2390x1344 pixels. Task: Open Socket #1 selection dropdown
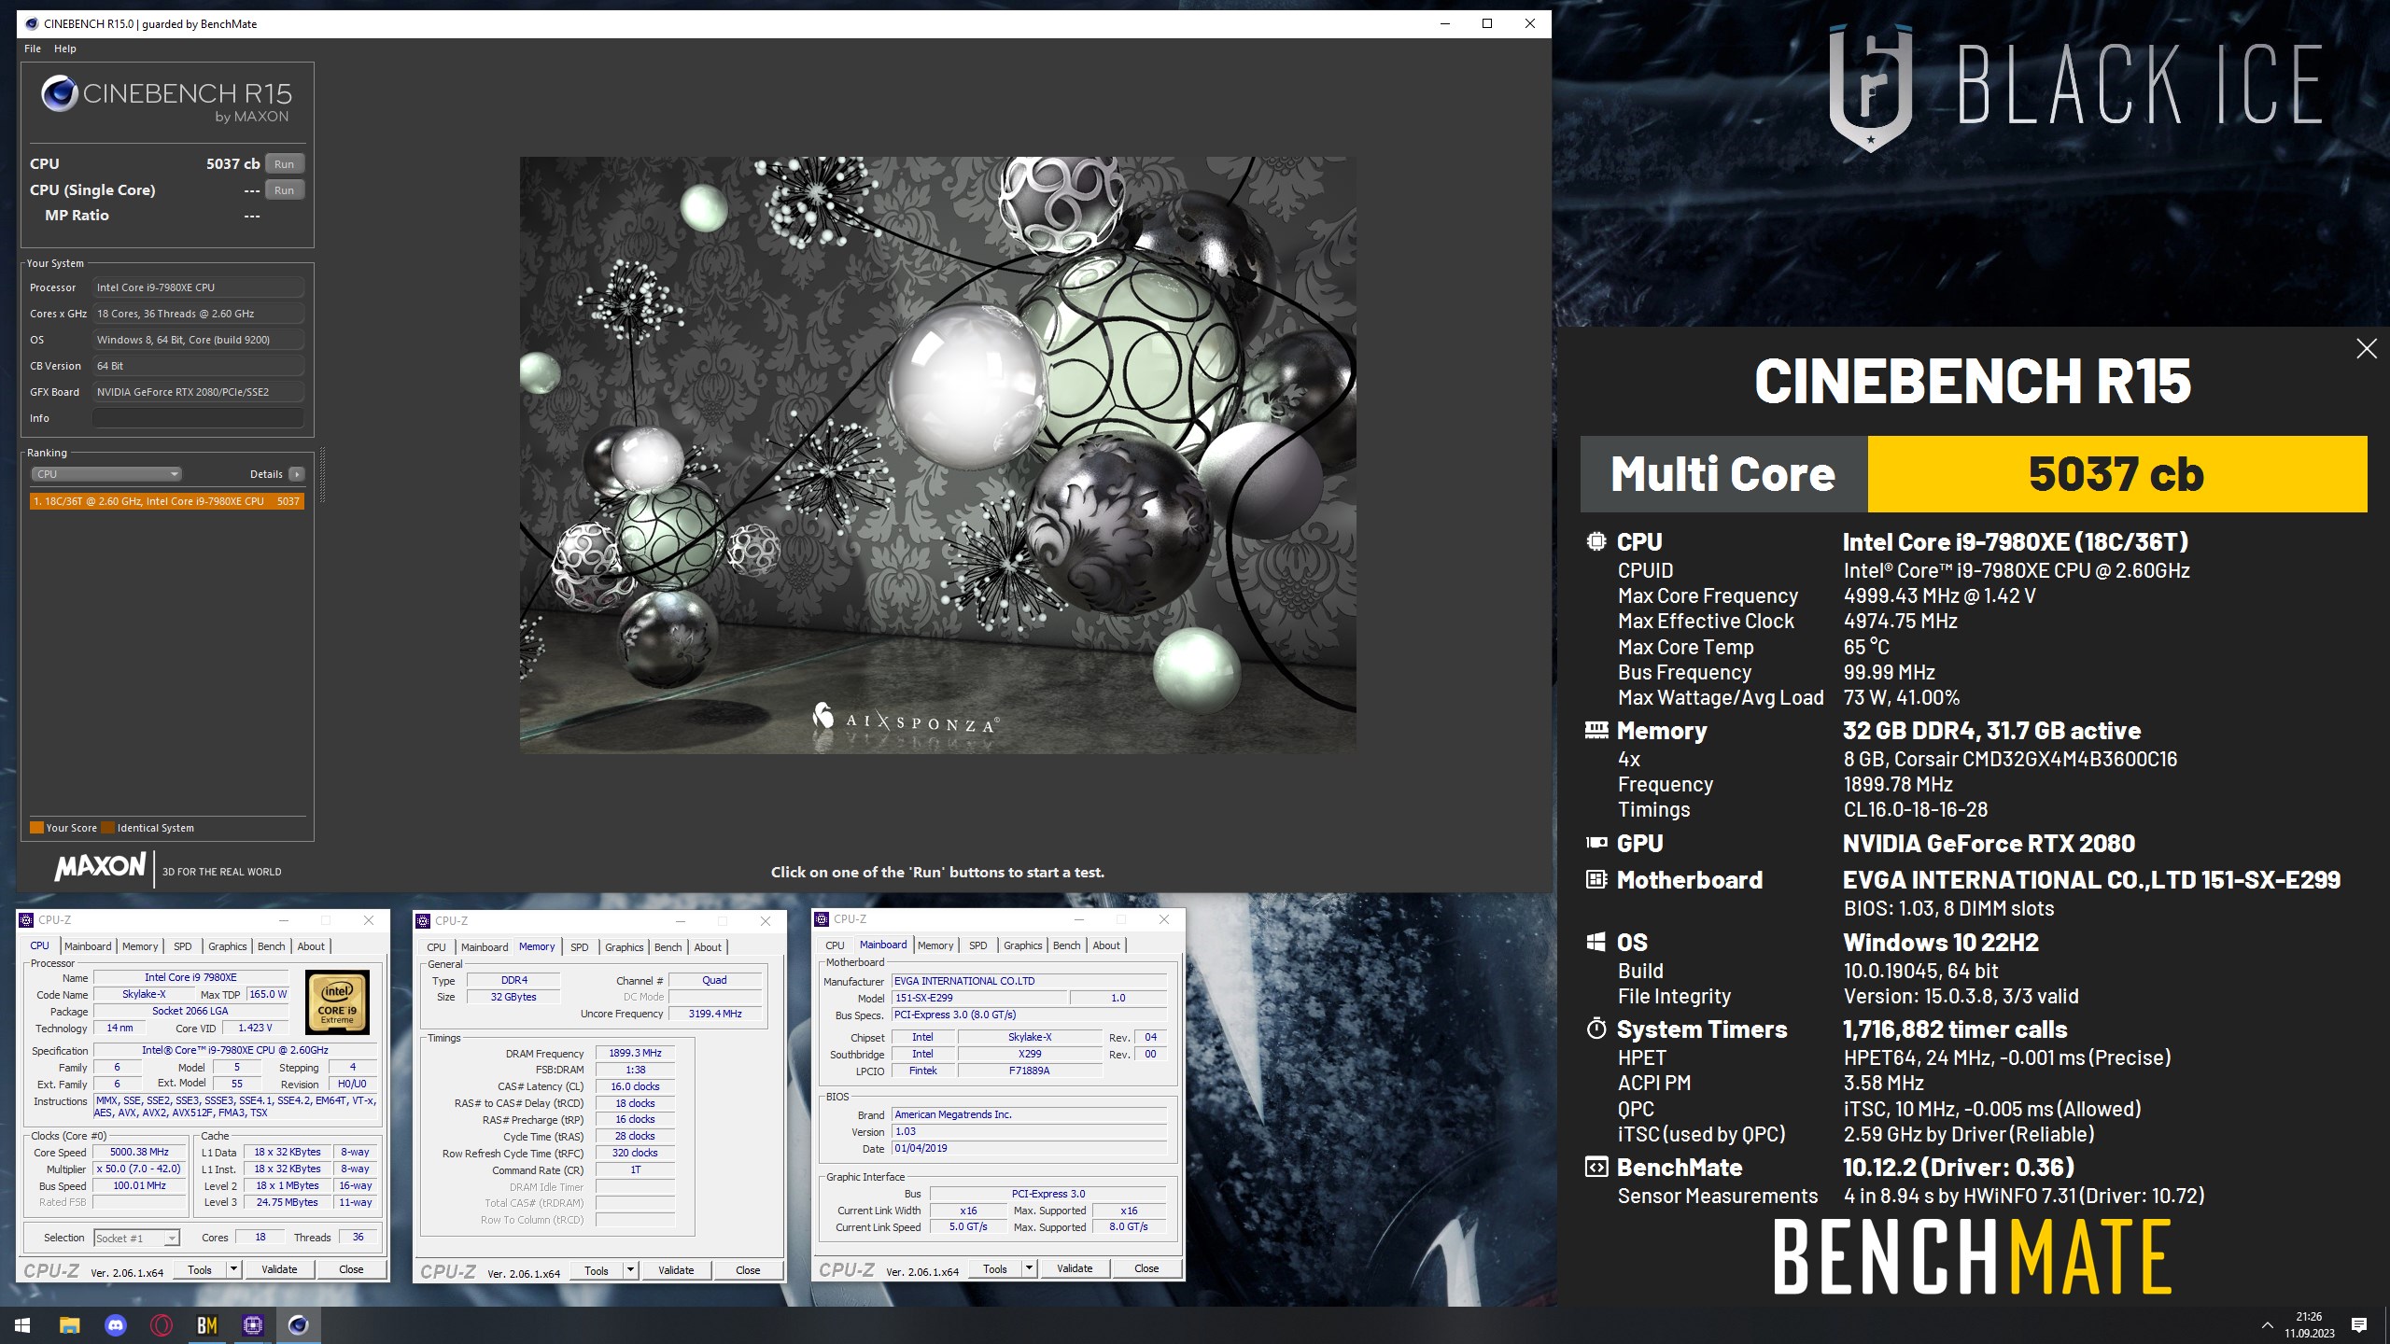(x=136, y=1239)
